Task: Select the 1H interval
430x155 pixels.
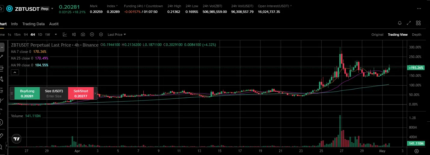Action: [26, 35]
